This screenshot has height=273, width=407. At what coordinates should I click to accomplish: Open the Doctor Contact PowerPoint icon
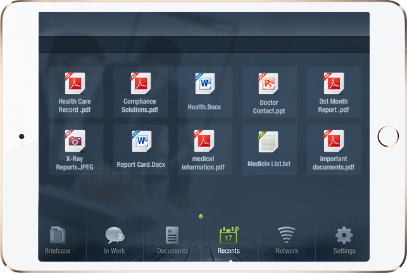[x=268, y=83]
